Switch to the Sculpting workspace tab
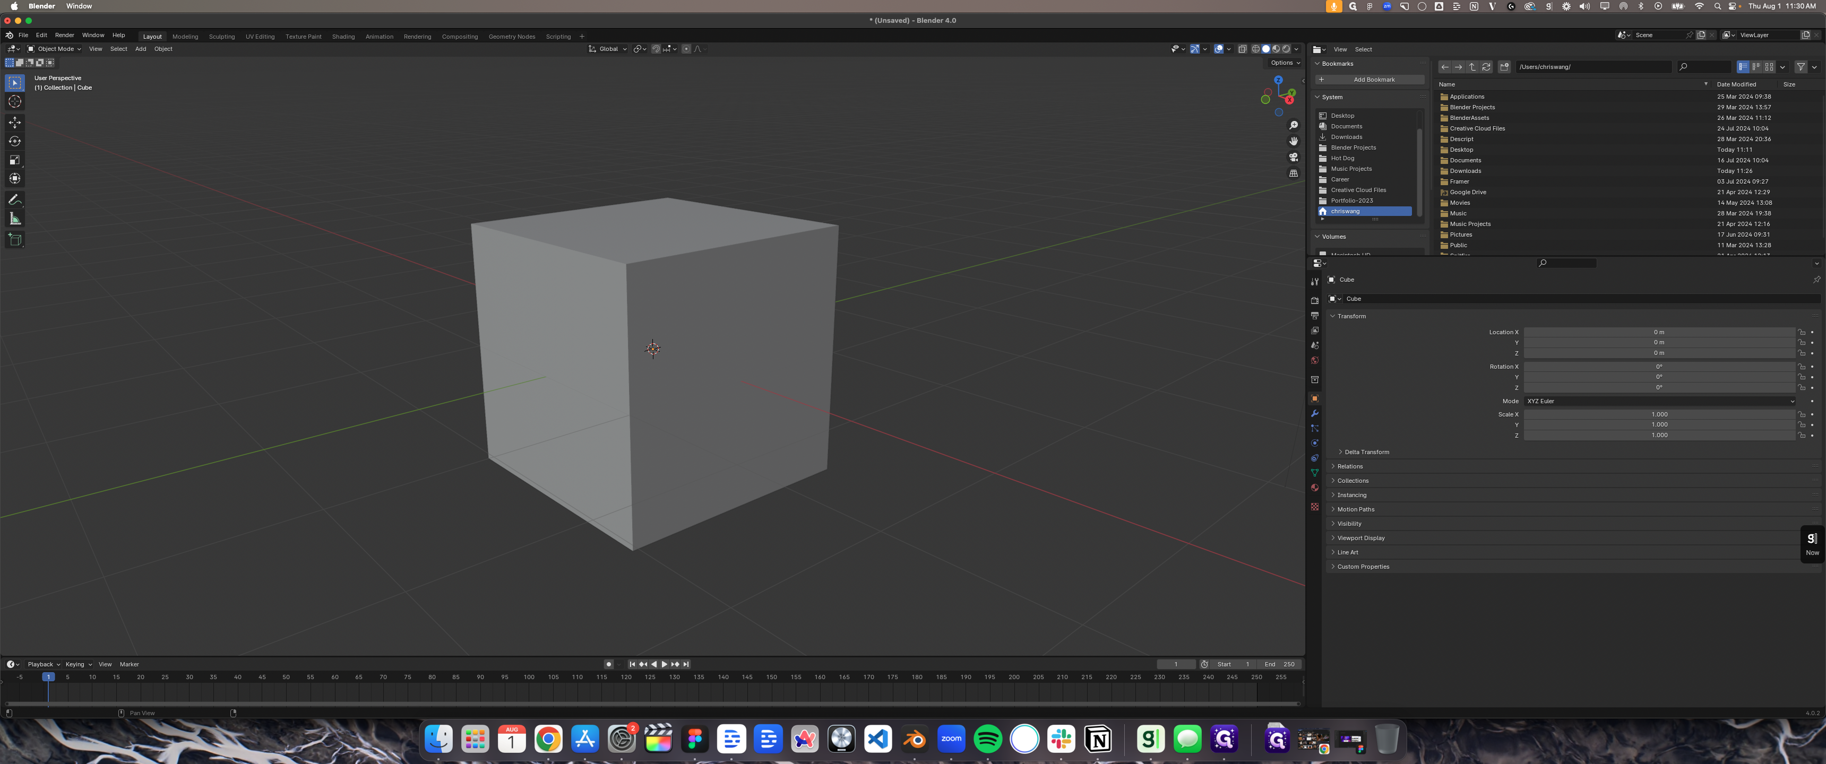 tap(221, 36)
